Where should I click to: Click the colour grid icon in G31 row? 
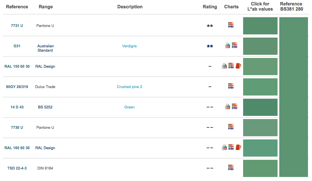coord(235,45)
